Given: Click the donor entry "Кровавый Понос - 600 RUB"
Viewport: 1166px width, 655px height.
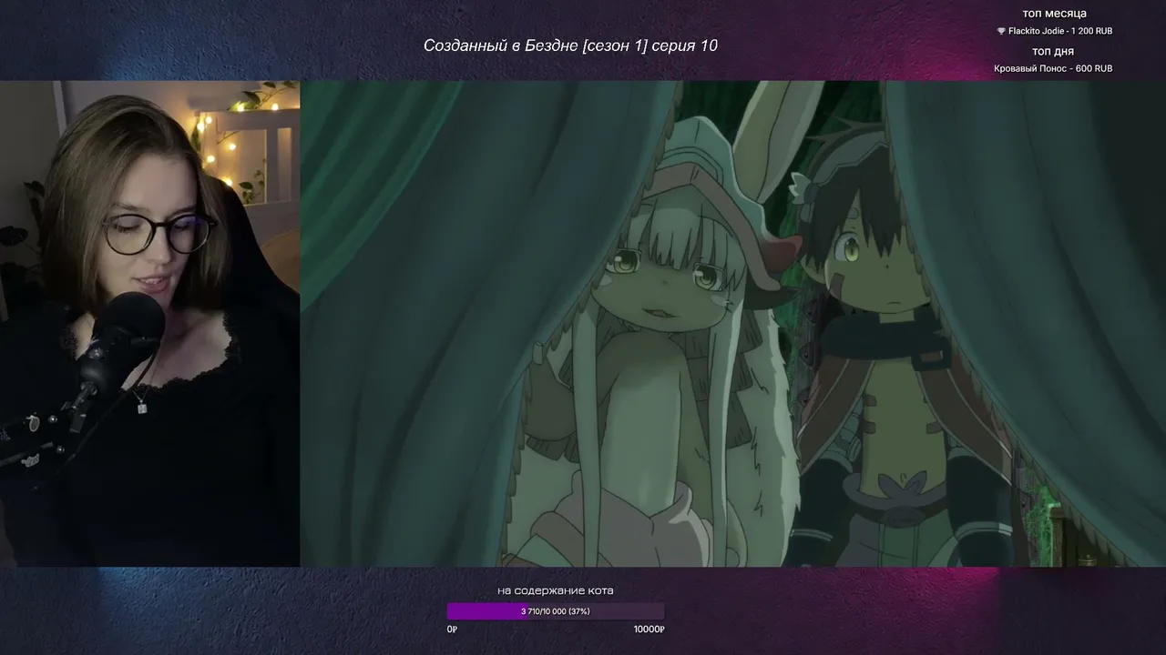Looking at the screenshot, I should [x=1053, y=68].
